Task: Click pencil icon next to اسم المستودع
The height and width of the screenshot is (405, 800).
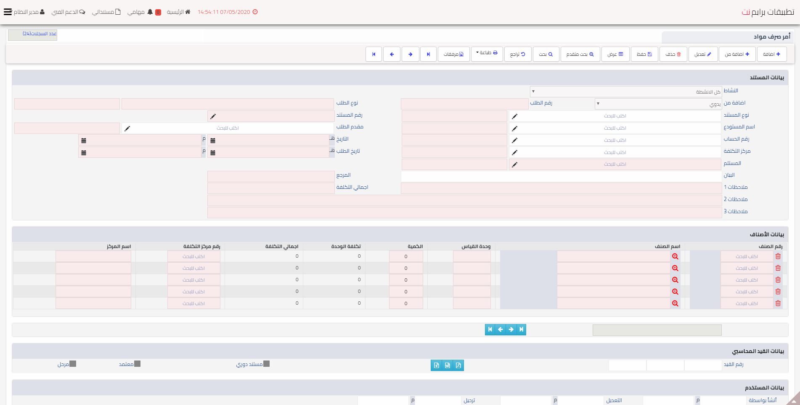Action: tap(514, 128)
